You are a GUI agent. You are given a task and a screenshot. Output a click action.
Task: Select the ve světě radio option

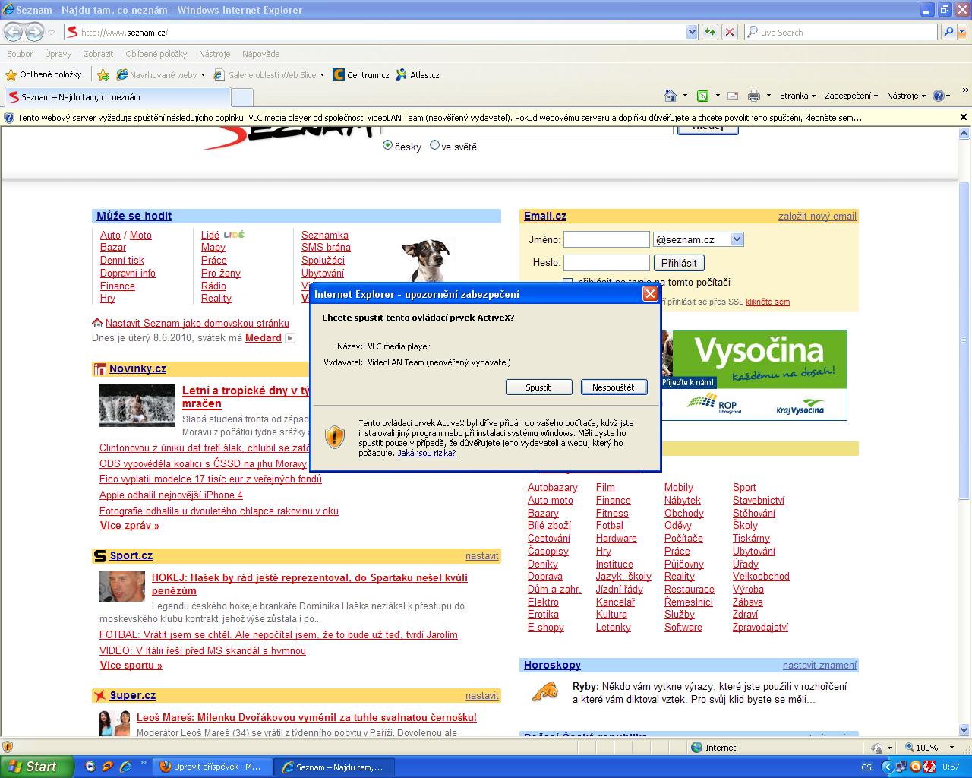[434, 145]
